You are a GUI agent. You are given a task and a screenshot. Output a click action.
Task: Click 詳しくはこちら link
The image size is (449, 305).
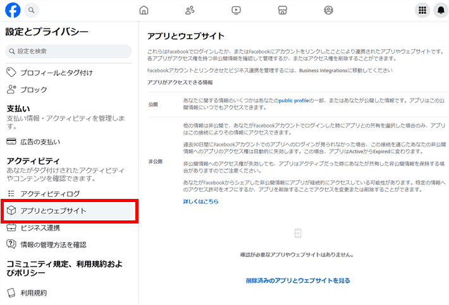(x=200, y=201)
